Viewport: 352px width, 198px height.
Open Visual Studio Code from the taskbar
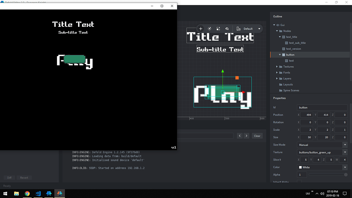(38, 193)
